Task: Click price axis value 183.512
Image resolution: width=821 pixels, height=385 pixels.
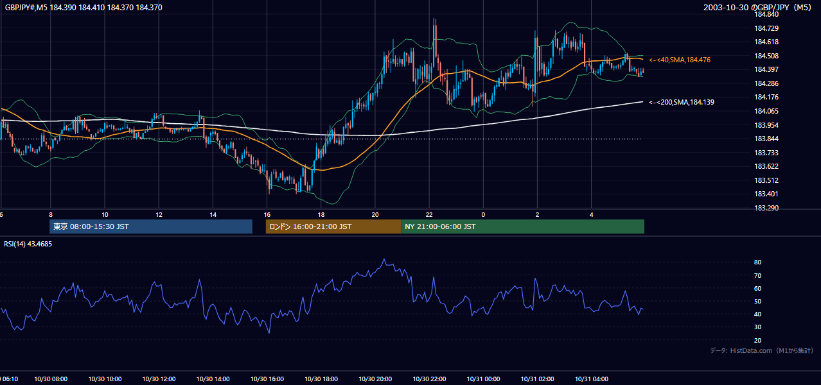Action: click(x=766, y=180)
